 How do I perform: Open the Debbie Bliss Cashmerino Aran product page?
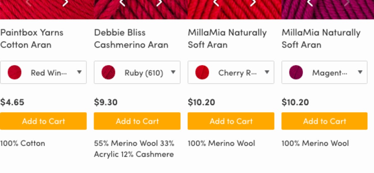point(131,38)
